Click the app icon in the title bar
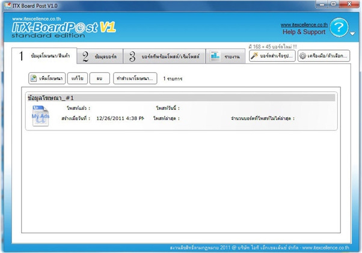 [7, 5]
